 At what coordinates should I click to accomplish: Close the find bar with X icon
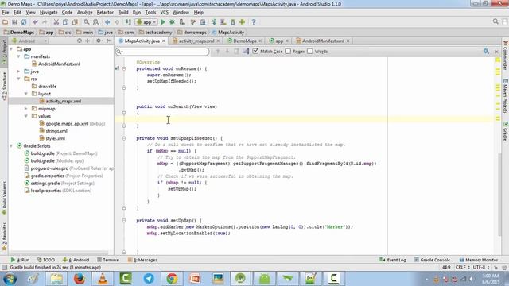point(496,52)
